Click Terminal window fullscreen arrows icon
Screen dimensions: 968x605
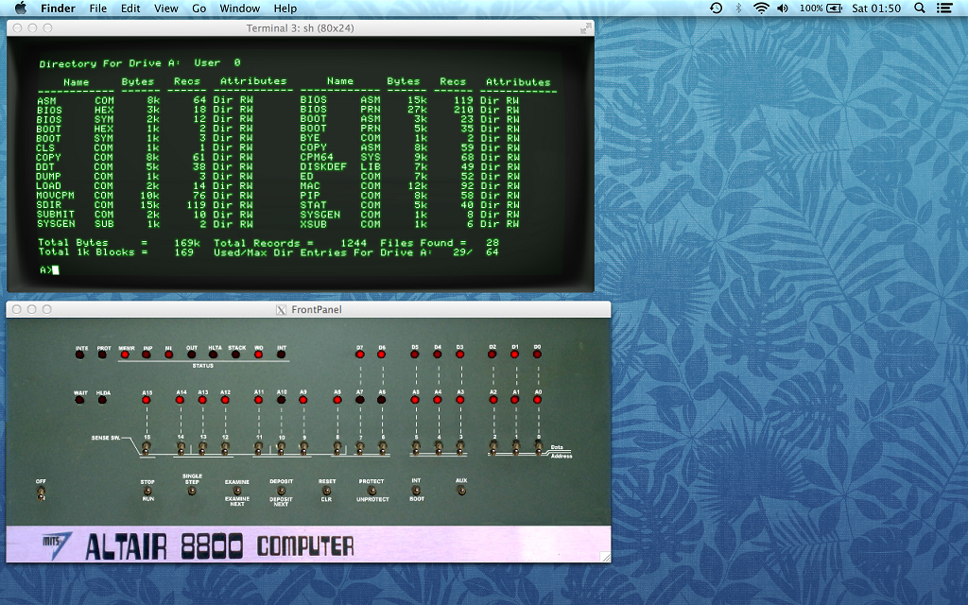[x=585, y=28]
